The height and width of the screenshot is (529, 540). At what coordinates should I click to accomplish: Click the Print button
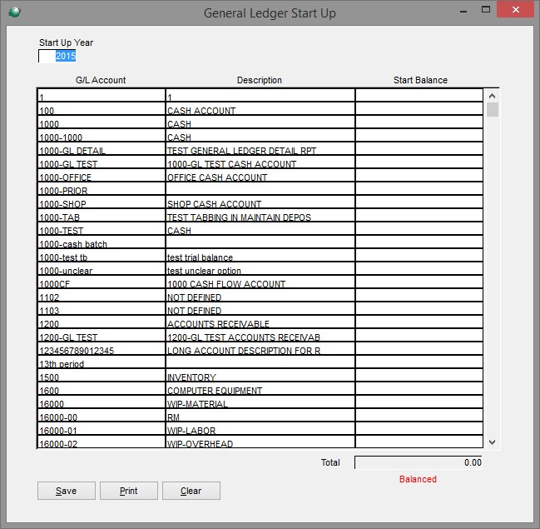[129, 491]
